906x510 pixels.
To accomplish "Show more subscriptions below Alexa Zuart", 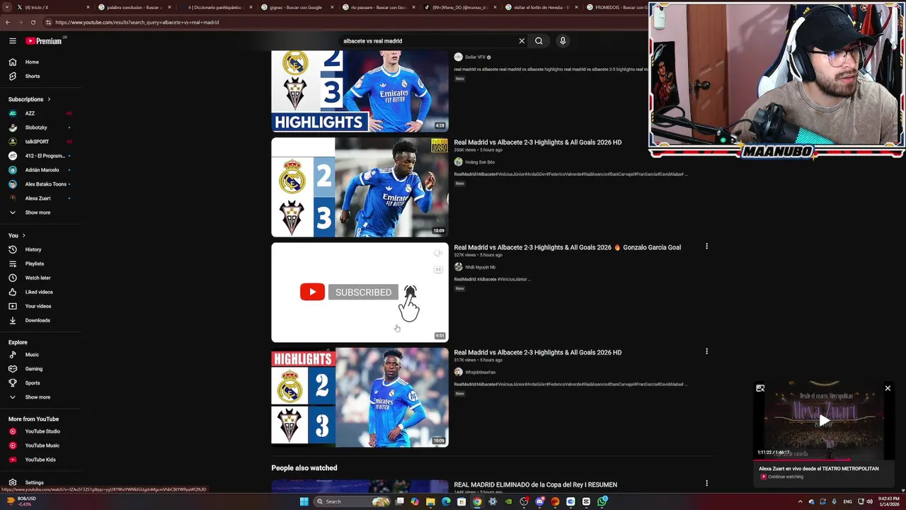I will pos(40,212).
